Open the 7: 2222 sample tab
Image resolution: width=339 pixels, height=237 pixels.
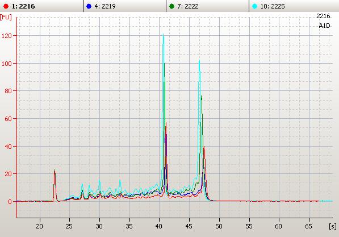[208, 6]
